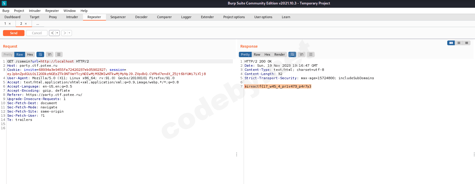475x184 pixels.
Task: Add new Repeater tab via ellipsis
Action: pos(38,24)
